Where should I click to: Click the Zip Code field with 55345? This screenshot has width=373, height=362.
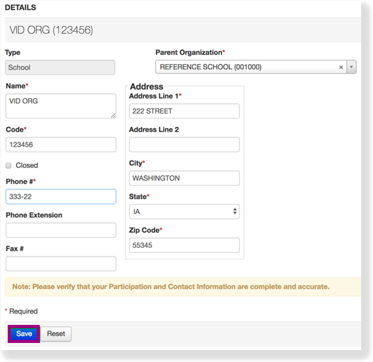pos(184,245)
